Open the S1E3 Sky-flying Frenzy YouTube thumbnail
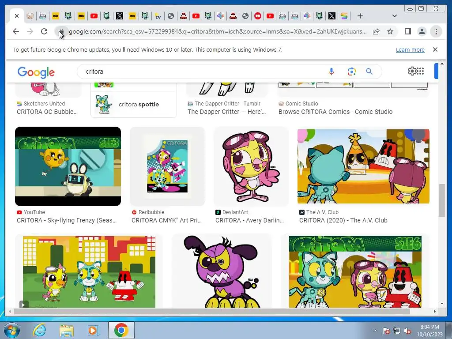The image size is (452, 339). pos(68,166)
